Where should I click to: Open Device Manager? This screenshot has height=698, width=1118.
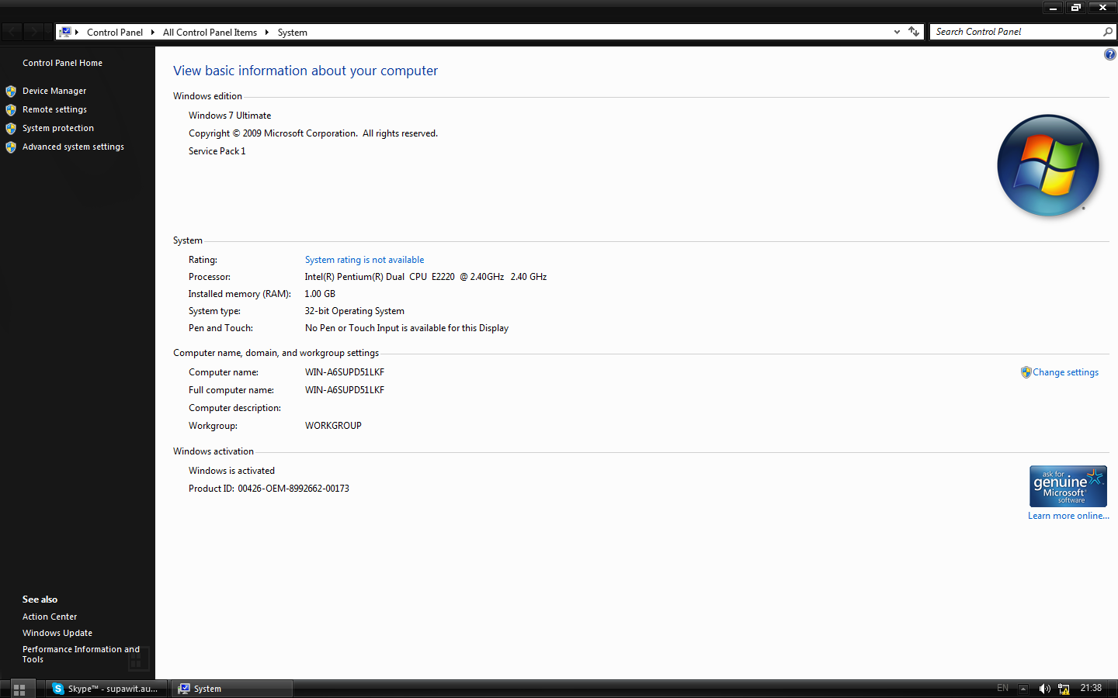[x=54, y=91]
